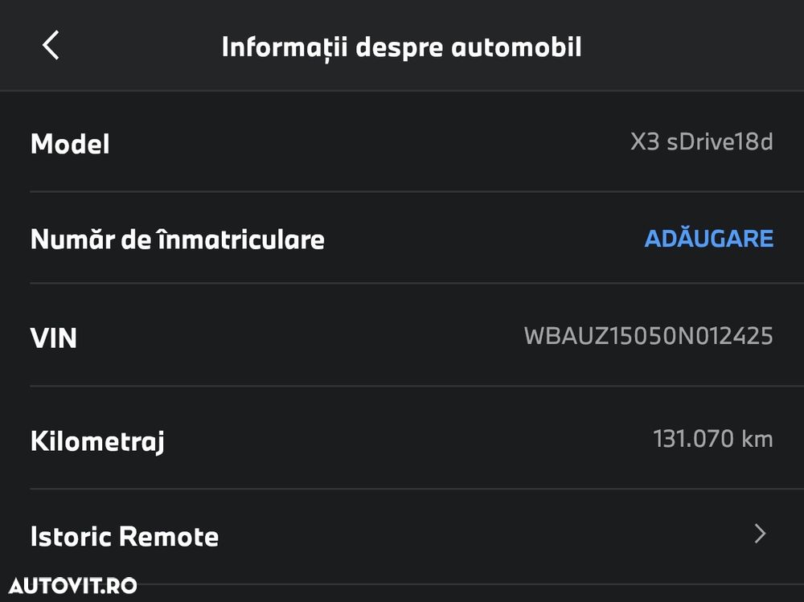
Task: Click the 'Informații despre automobil' page title
Action: click(x=401, y=47)
